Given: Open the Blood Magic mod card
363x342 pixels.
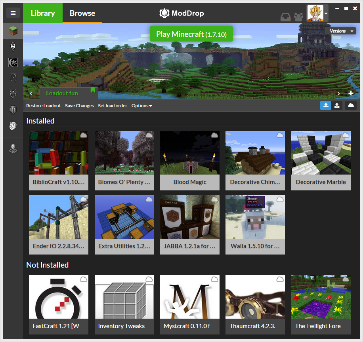Looking at the screenshot, I should pyautogui.click(x=189, y=160).
